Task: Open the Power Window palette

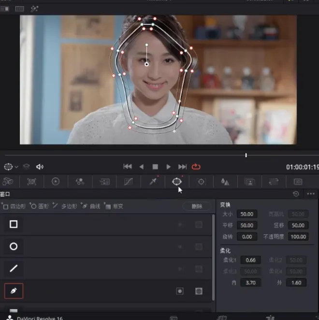Action: (177, 181)
